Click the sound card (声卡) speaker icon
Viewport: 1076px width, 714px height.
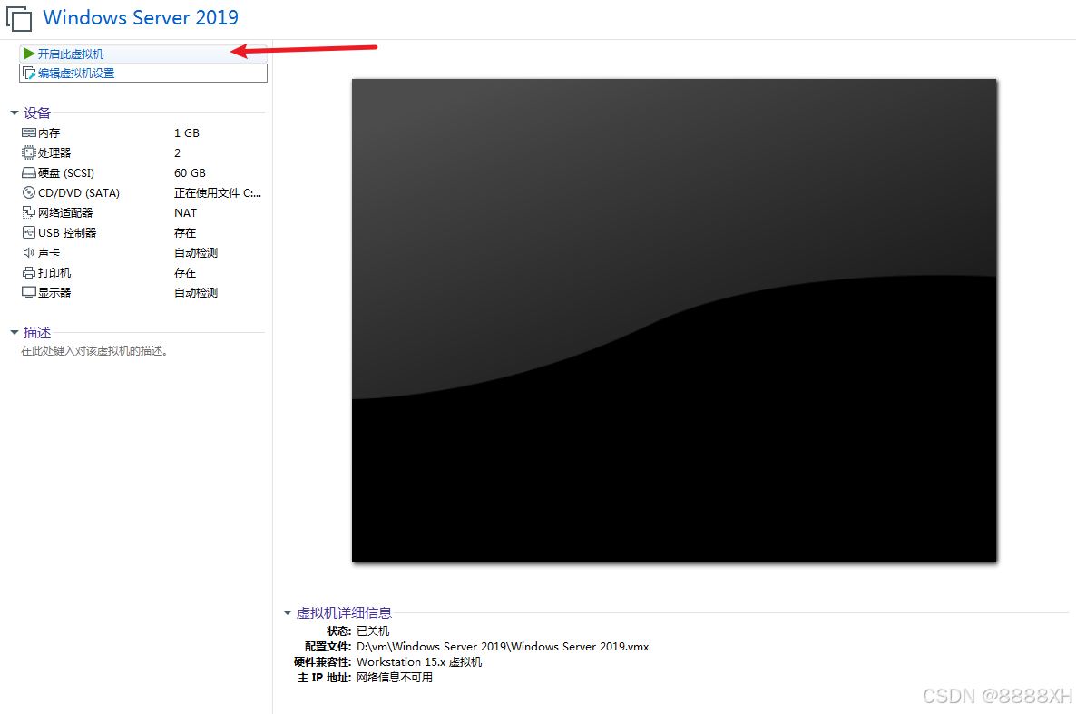[x=29, y=252]
